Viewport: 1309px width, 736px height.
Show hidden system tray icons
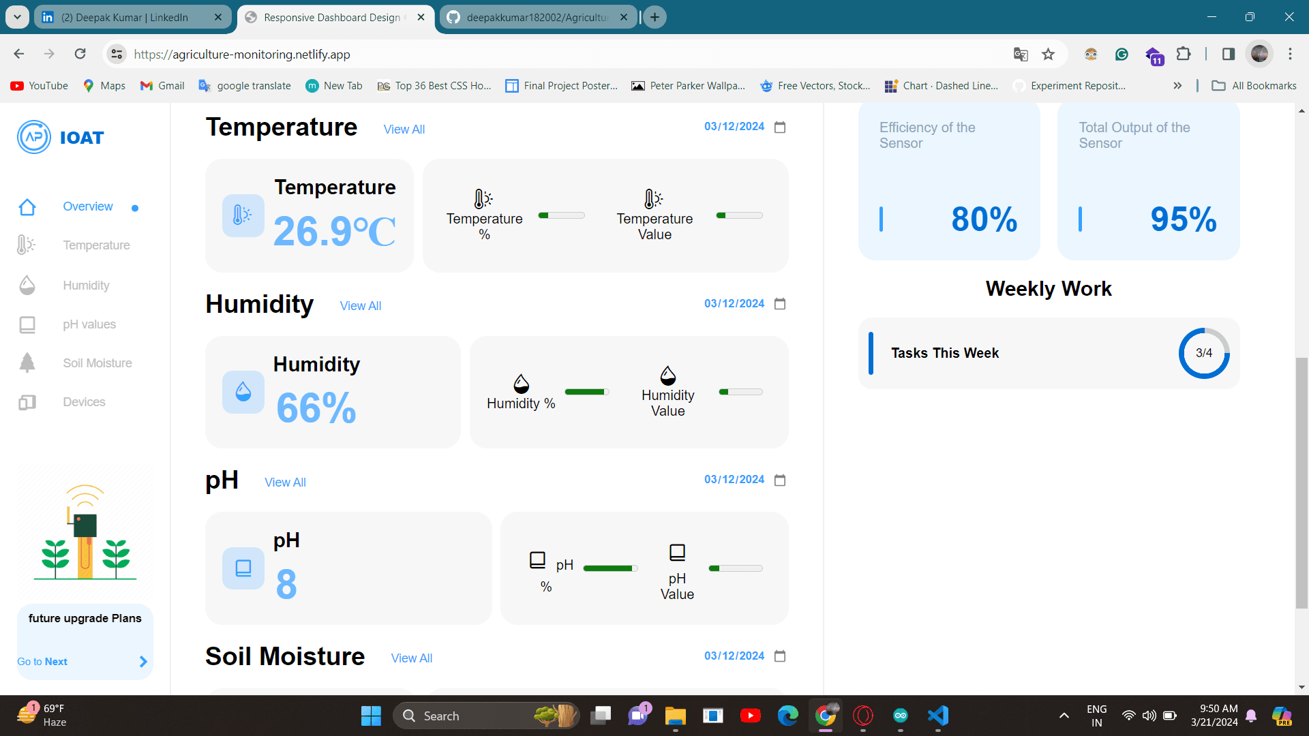pyautogui.click(x=1064, y=716)
